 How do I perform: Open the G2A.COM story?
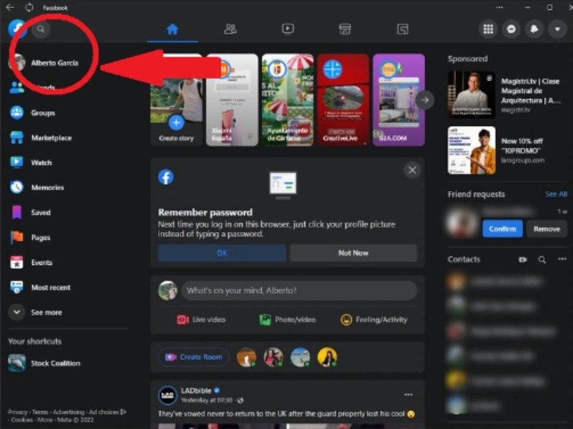(398, 100)
